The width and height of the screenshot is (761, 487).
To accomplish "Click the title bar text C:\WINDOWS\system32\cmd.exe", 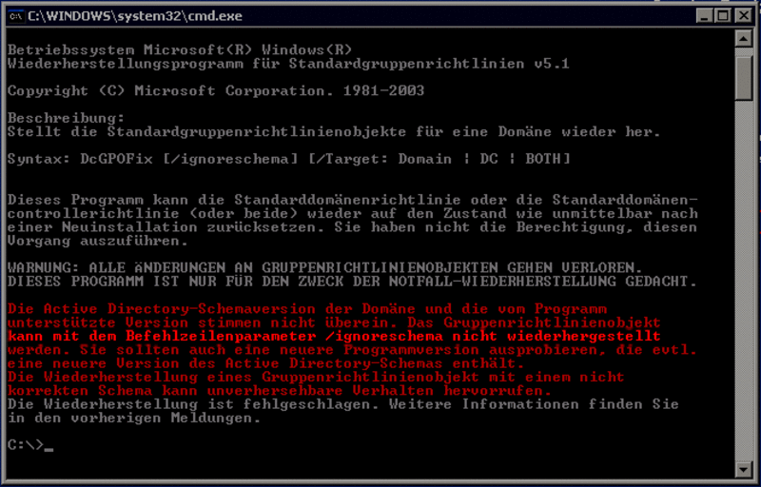I will click(x=135, y=16).
